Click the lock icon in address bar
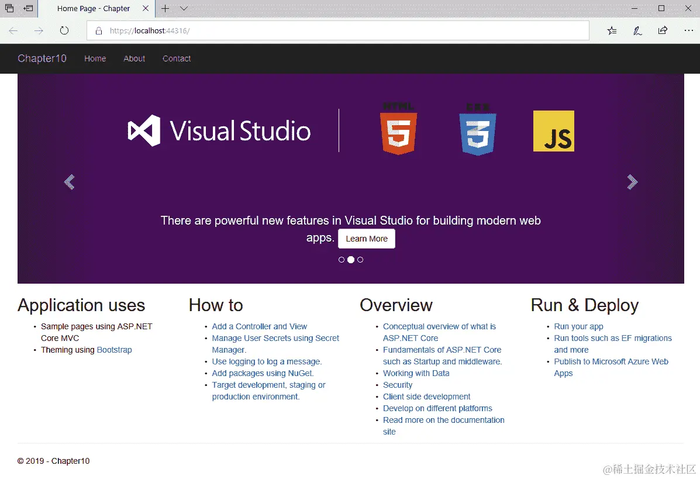 coord(99,31)
